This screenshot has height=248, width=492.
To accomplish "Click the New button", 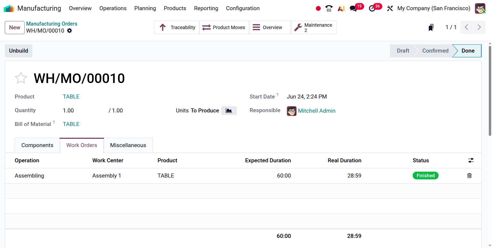I will coord(15,27).
